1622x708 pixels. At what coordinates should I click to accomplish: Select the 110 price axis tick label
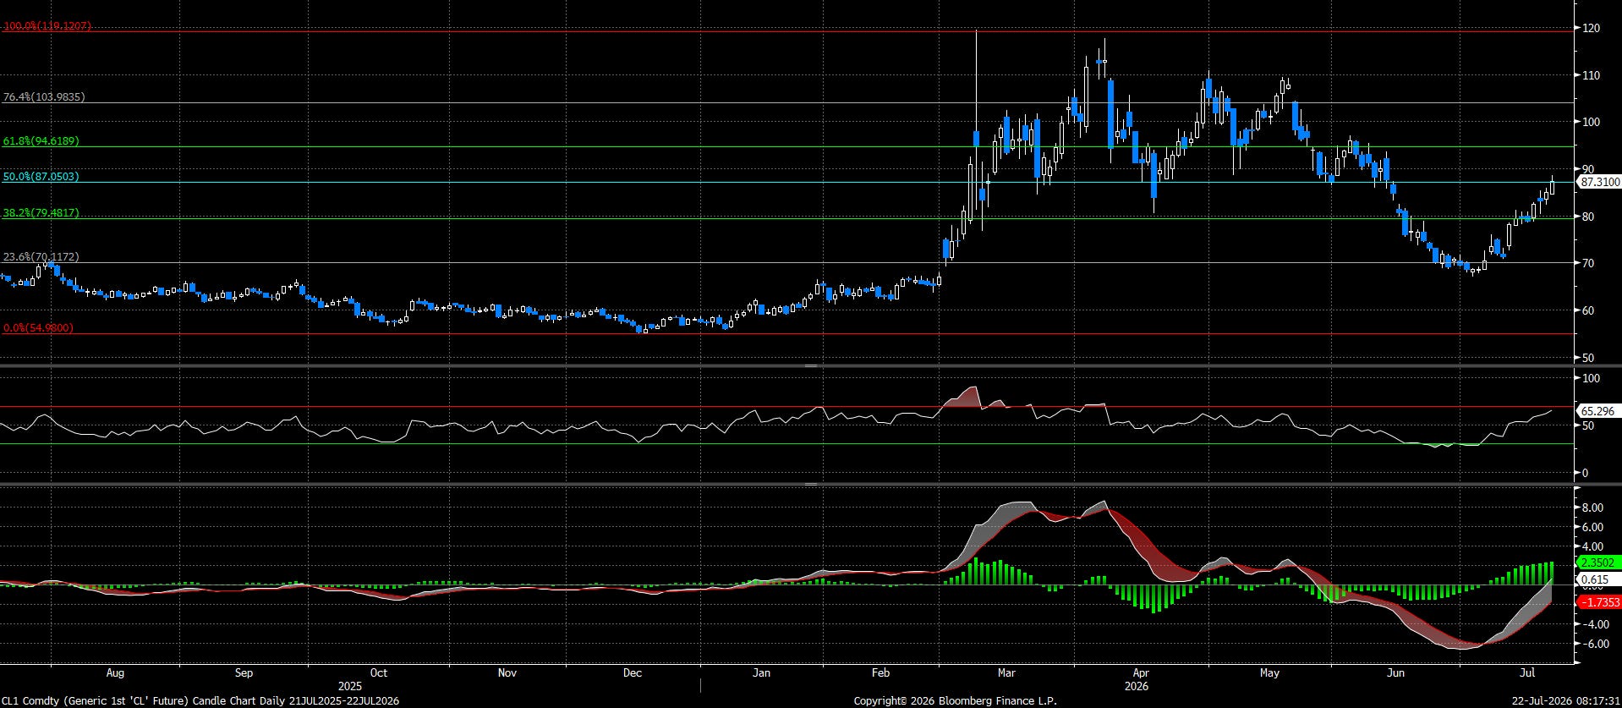coord(1591,75)
